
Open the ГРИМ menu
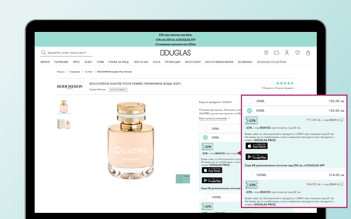[100, 62]
